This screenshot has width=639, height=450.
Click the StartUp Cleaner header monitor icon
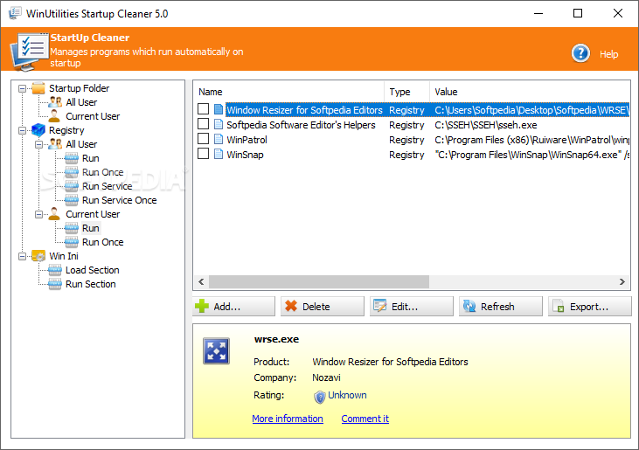29,52
